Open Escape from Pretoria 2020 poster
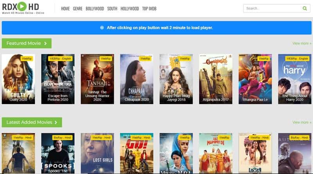313x174 pixels. 58,79
